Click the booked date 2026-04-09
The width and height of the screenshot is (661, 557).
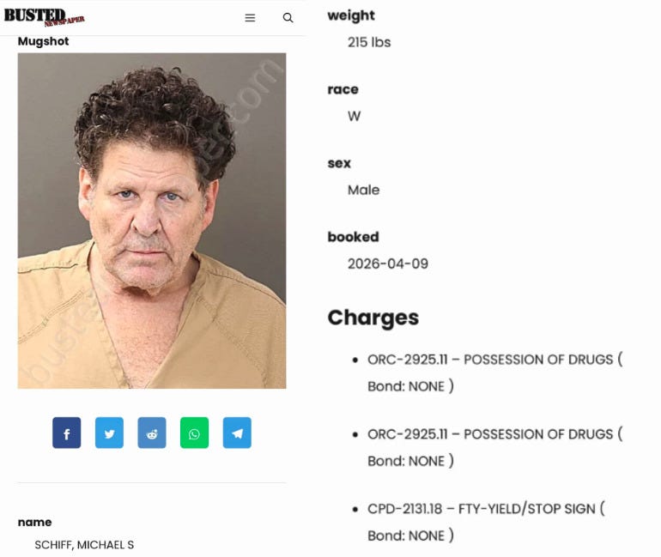pyautogui.click(x=388, y=263)
